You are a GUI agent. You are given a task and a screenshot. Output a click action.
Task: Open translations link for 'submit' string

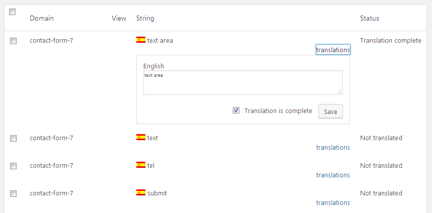point(333,202)
